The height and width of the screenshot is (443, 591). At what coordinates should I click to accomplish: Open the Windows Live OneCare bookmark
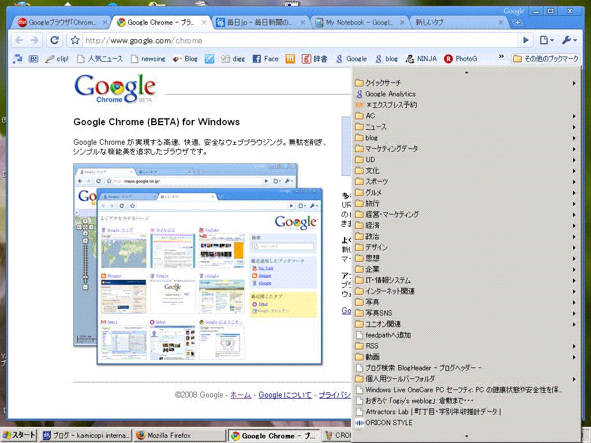point(466,390)
